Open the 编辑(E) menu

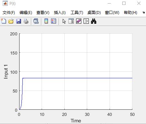[x=26, y=13]
